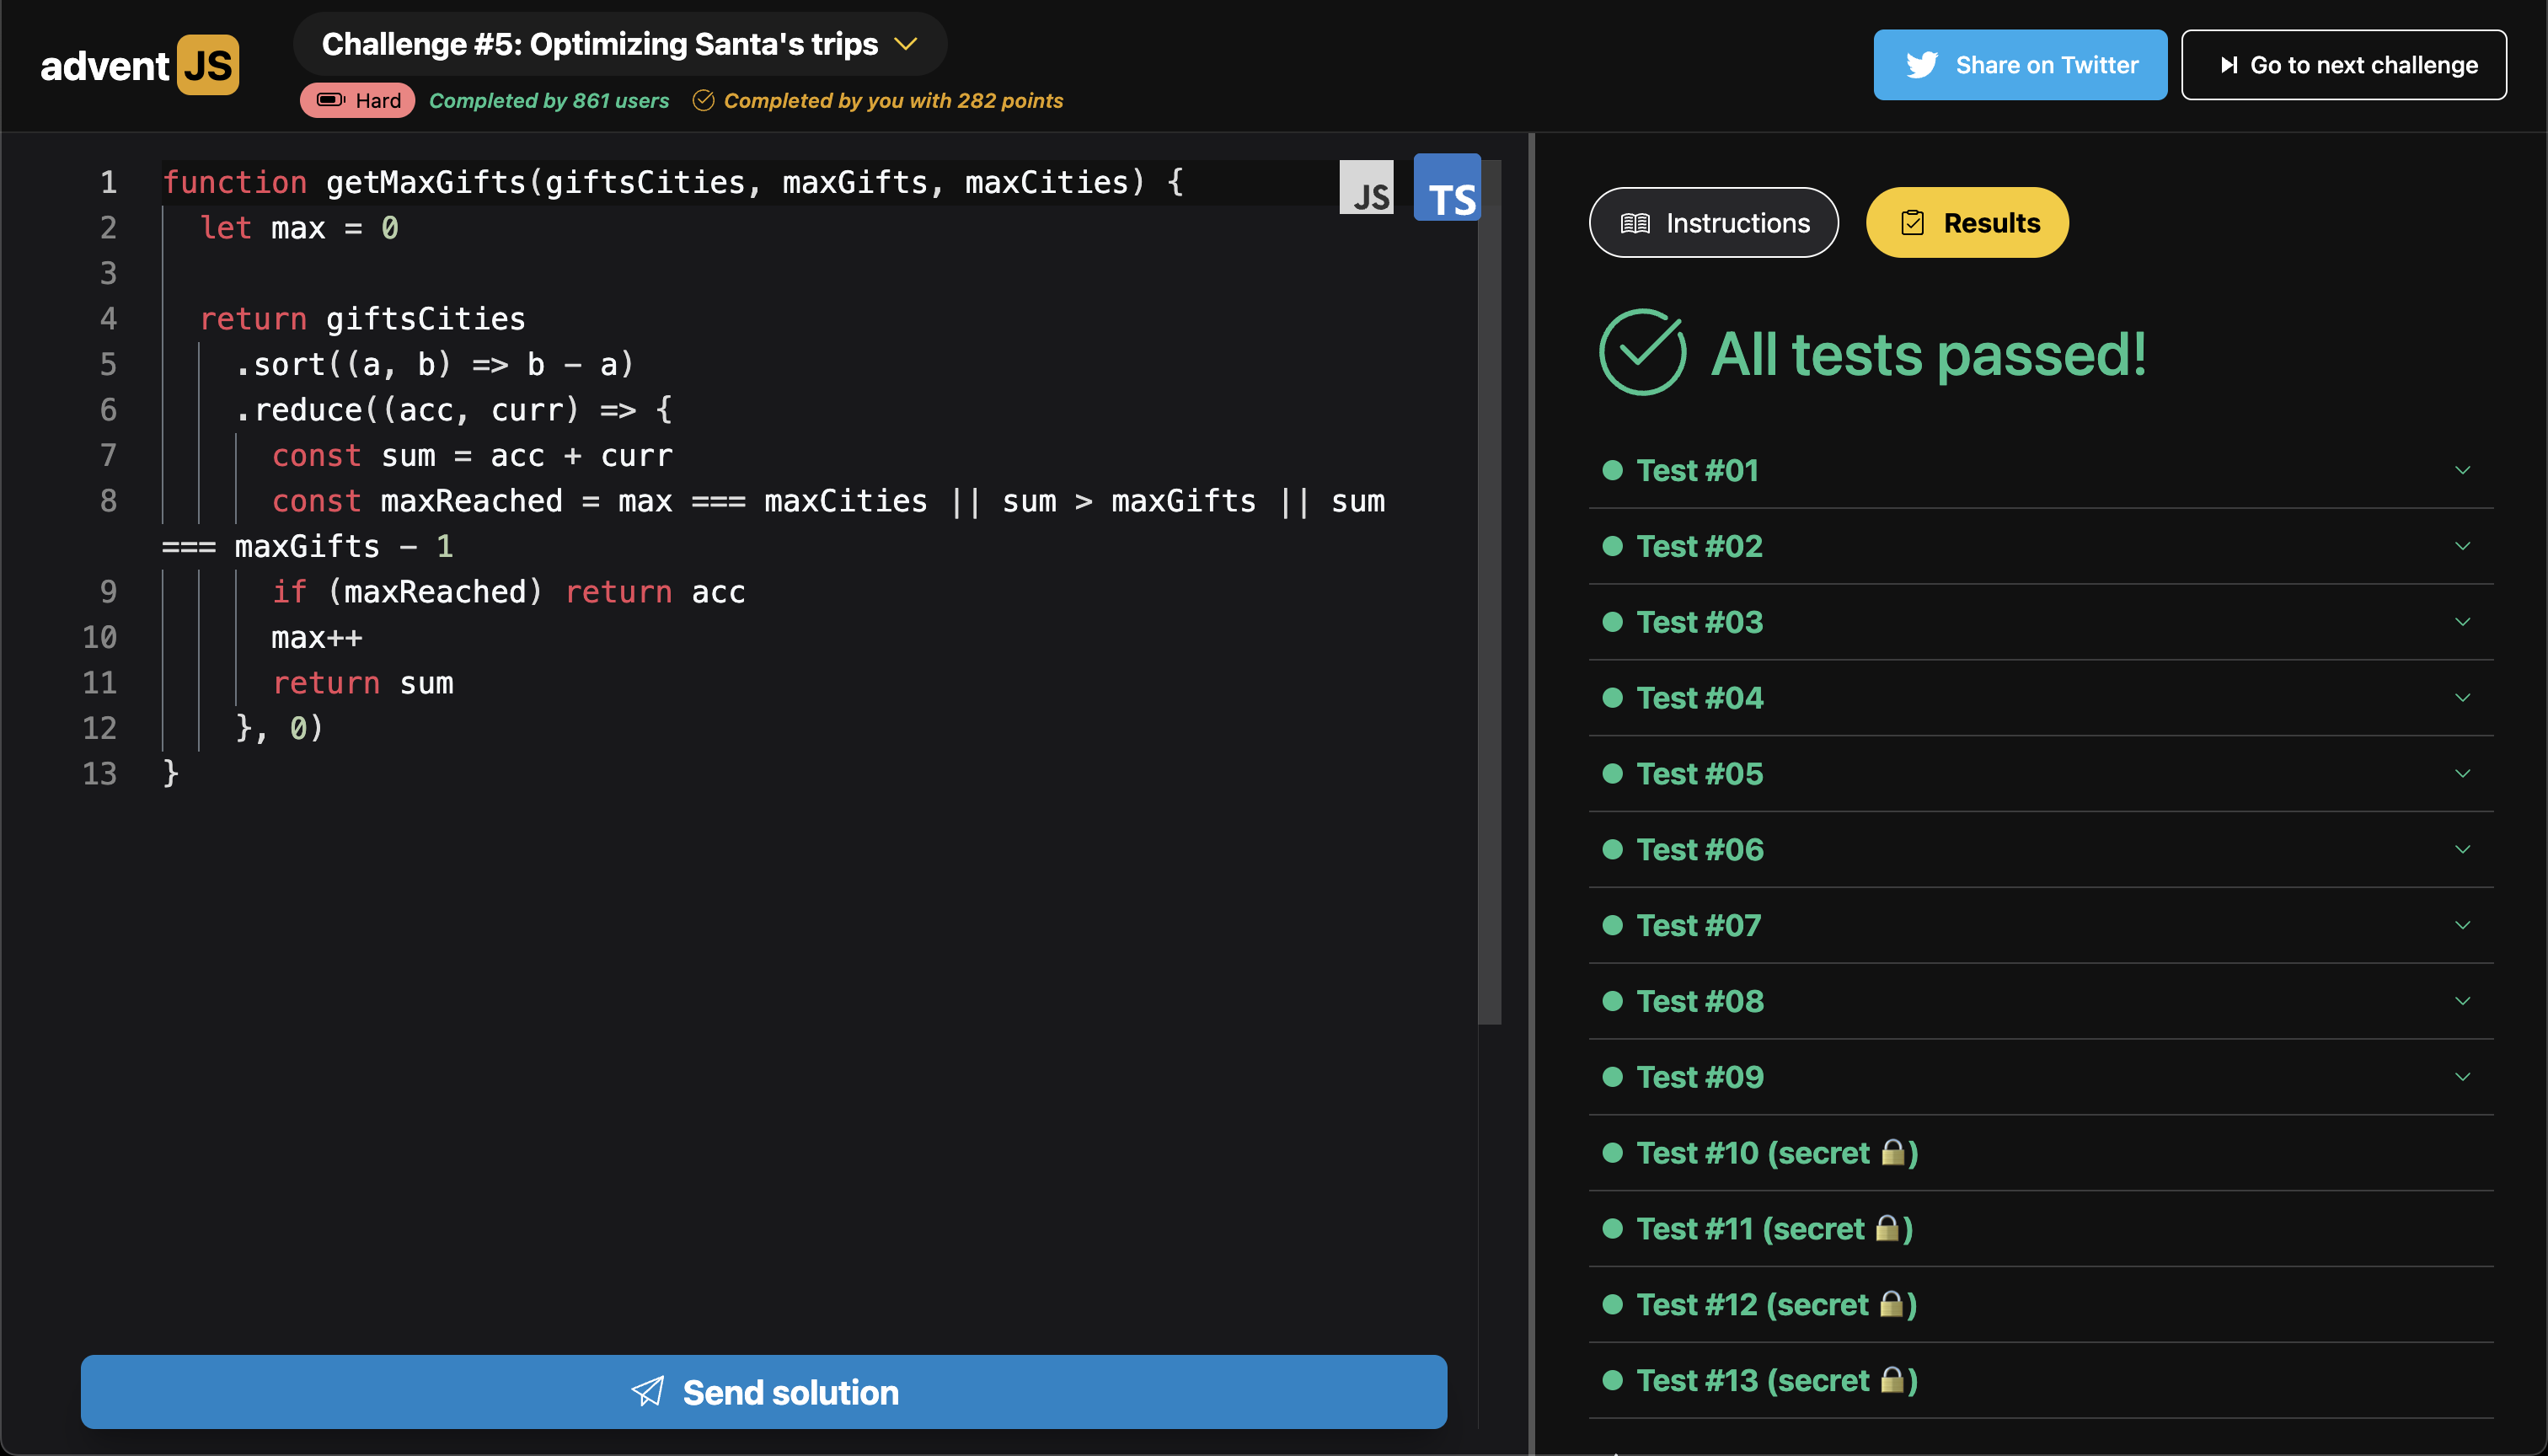The height and width of the screenshot is (1456, 2548).
Task: Click '.sort((a, b) => b - a)' line
Action: point(435,365)
